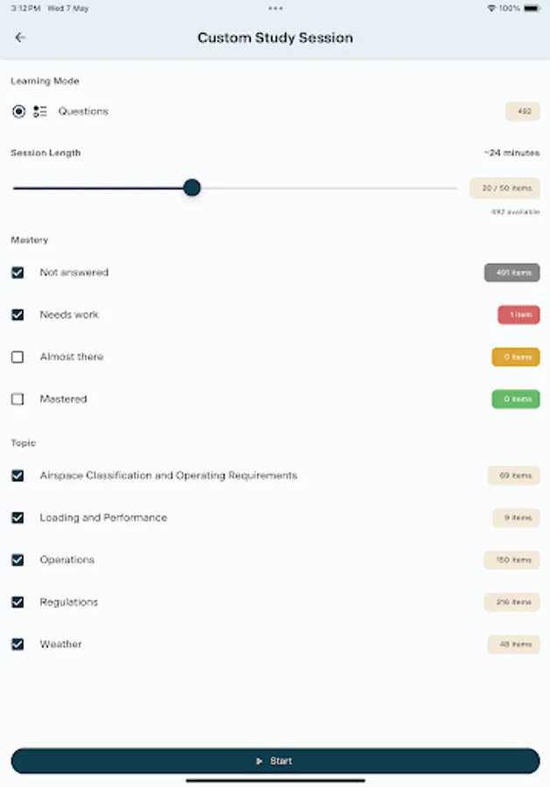Select the Questions radio button
Image resolution: width=550 pixels, height=787 pixels.
[x=18, y=111]
